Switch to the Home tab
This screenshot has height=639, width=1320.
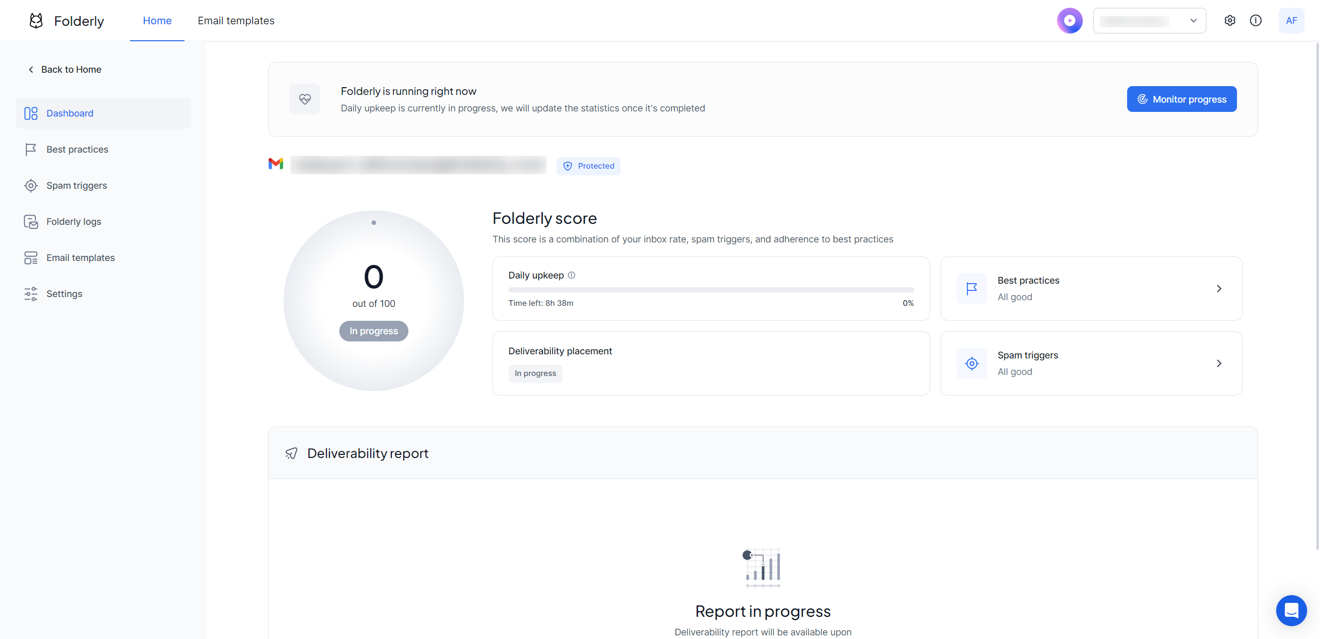pos(157,21)
